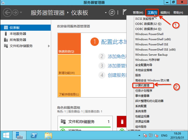The image size is (188, 140).
Task: Click the 所有服务器 icon in sidebar
Action: [x=6, y=40]
